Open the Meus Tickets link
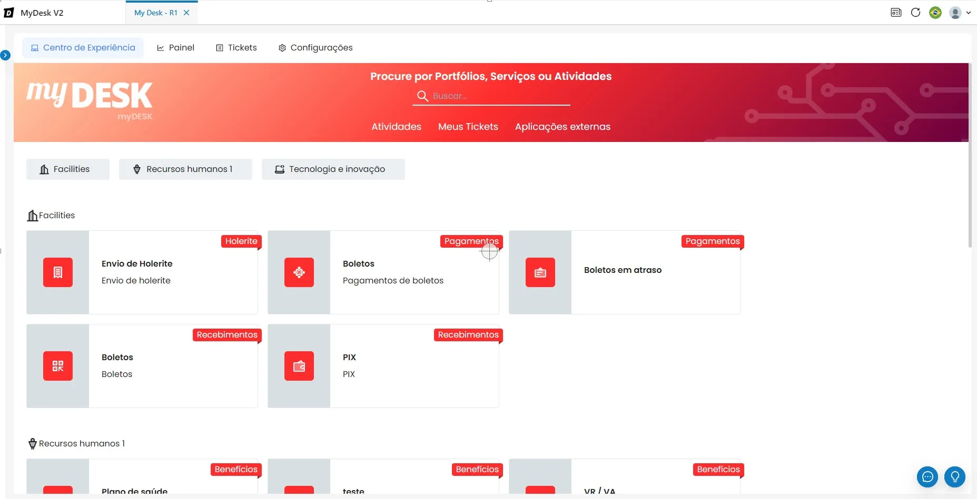This screenshot has width=977, height=499. click(x=468, y=127)
